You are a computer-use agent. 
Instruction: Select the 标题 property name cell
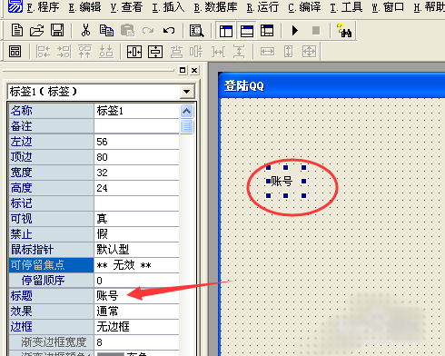coord(51,296)
